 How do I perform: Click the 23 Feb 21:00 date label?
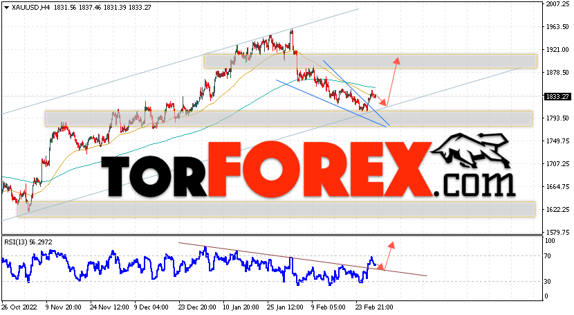click(375, 307)
